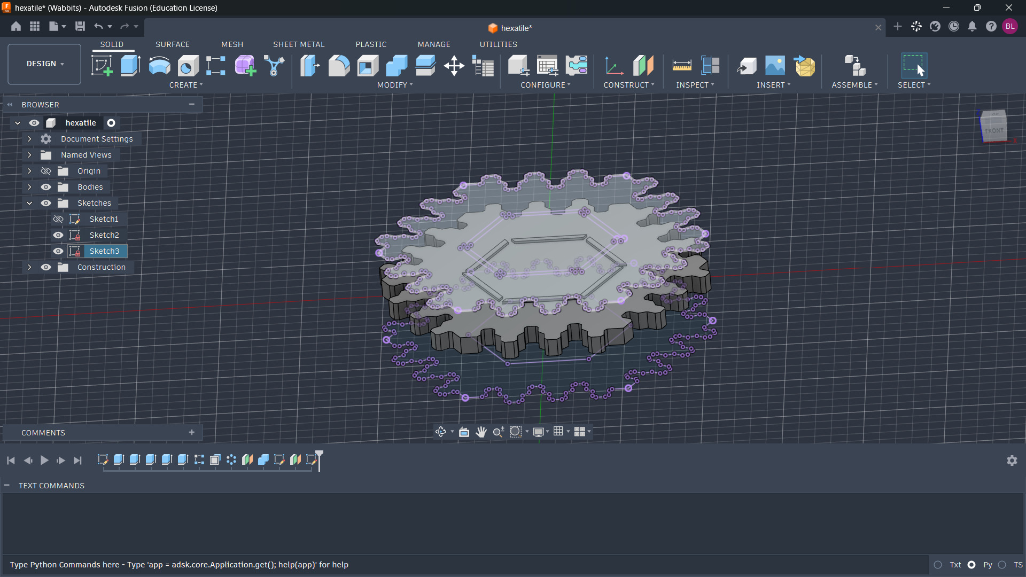Hide the Sketch2 visibility eye
The image size is (1026, 577).
(58, 235)
